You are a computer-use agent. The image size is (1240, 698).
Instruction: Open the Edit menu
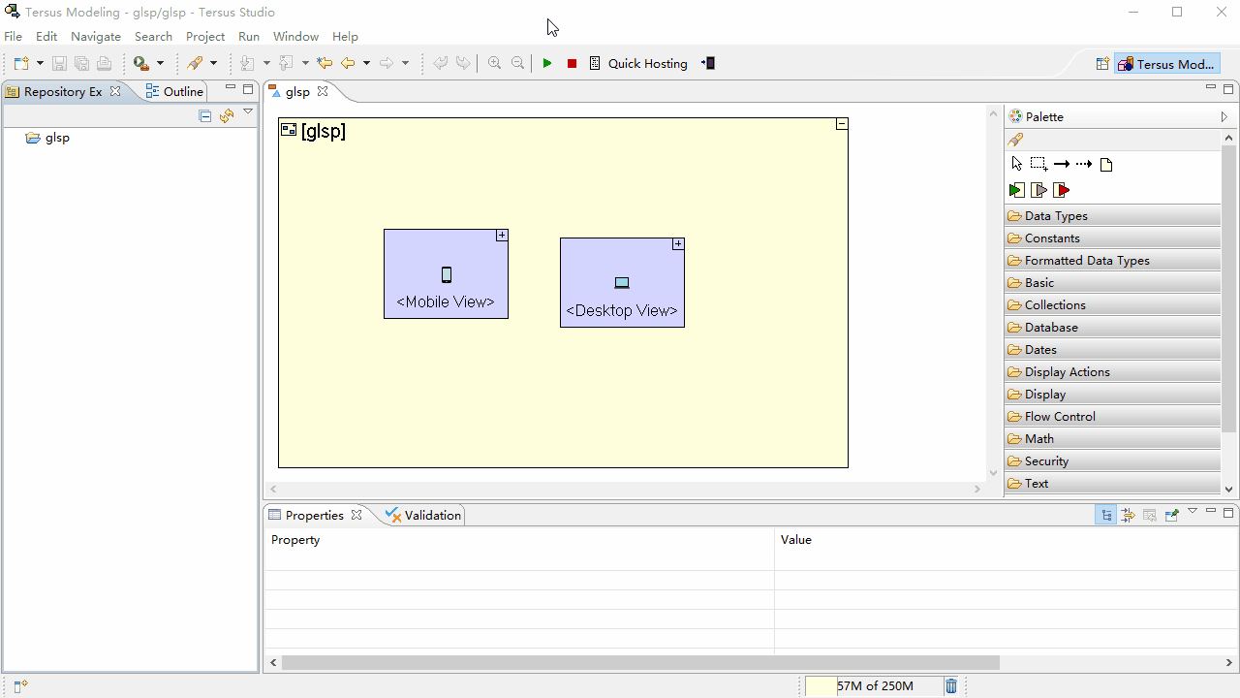(46, 36)
